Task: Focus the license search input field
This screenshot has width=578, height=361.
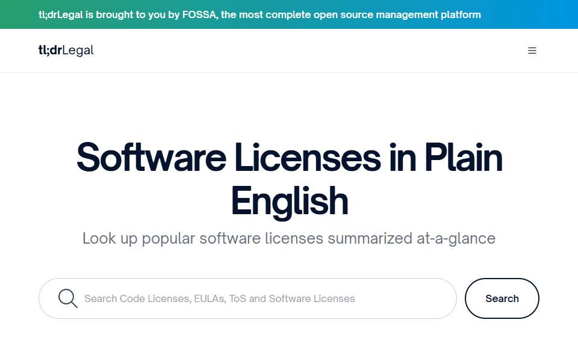Action: pos(247,298)
